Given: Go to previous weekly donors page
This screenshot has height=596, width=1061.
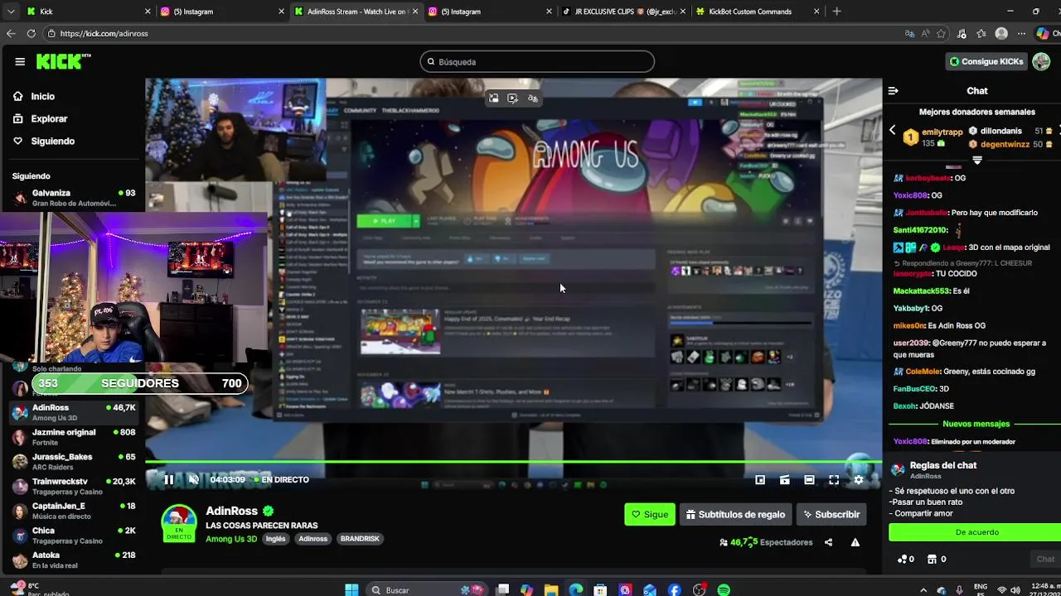Looking at the screenshot, I should pyautogui.click(x=893, y=130).
